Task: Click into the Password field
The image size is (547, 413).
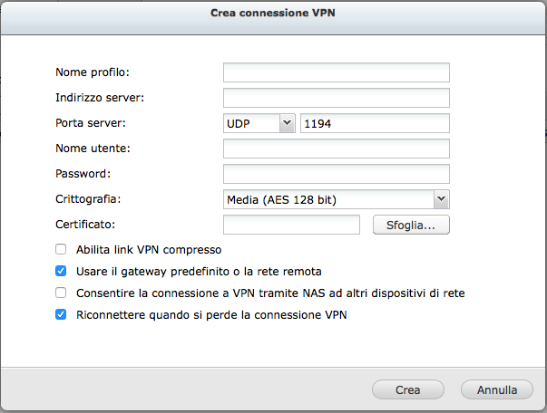Action: [x=337, y=174]
